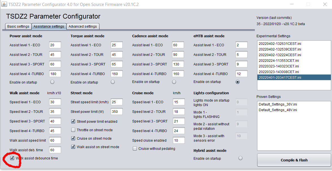Toggle Walk assist debounce time checkbox

click(12, 158)
